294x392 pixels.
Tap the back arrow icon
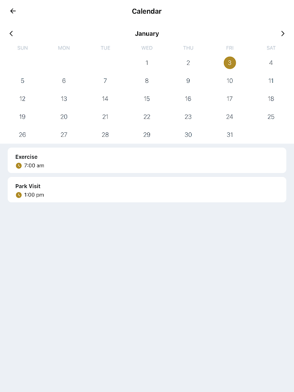(x=13, y=11)
